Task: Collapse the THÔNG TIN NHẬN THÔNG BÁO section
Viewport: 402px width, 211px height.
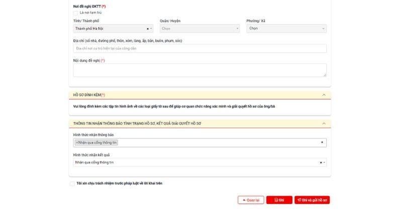Action: pyautogui.click(x=324, y=124)
